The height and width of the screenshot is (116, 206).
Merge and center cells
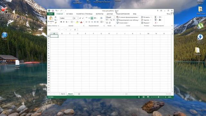(102, 22)
